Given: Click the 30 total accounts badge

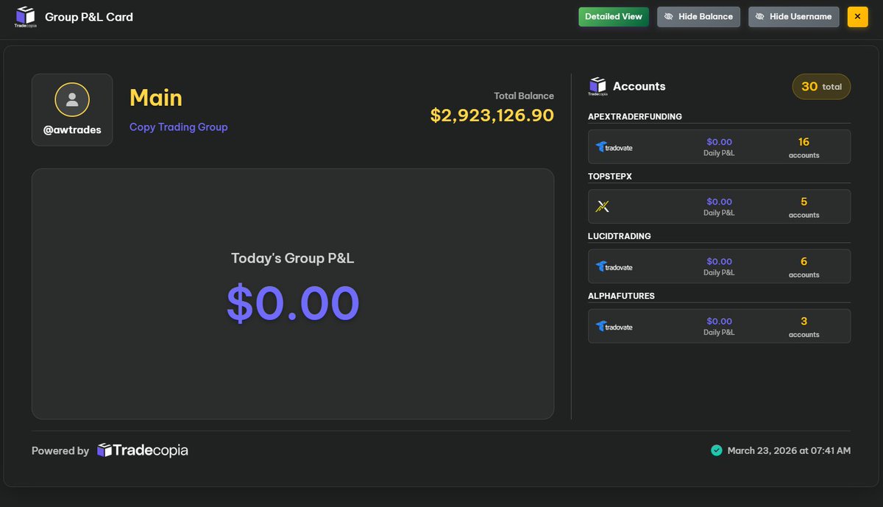Looking at the screenshot, I should [821, 87].
